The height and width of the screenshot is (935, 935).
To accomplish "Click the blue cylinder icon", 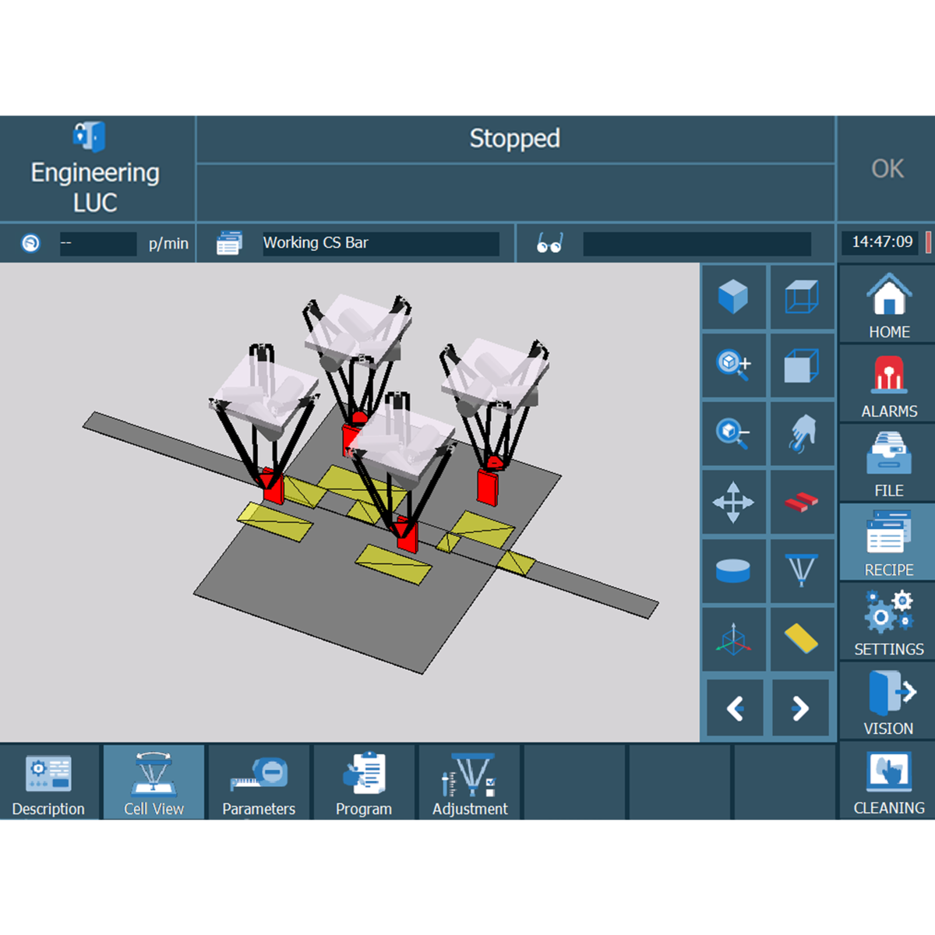I will 733,570.
